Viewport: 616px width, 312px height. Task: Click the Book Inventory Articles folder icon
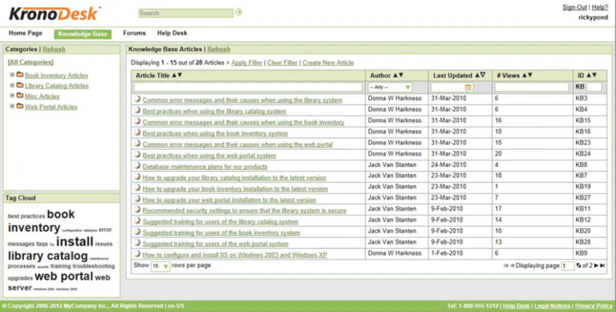(x=20, y=75)
